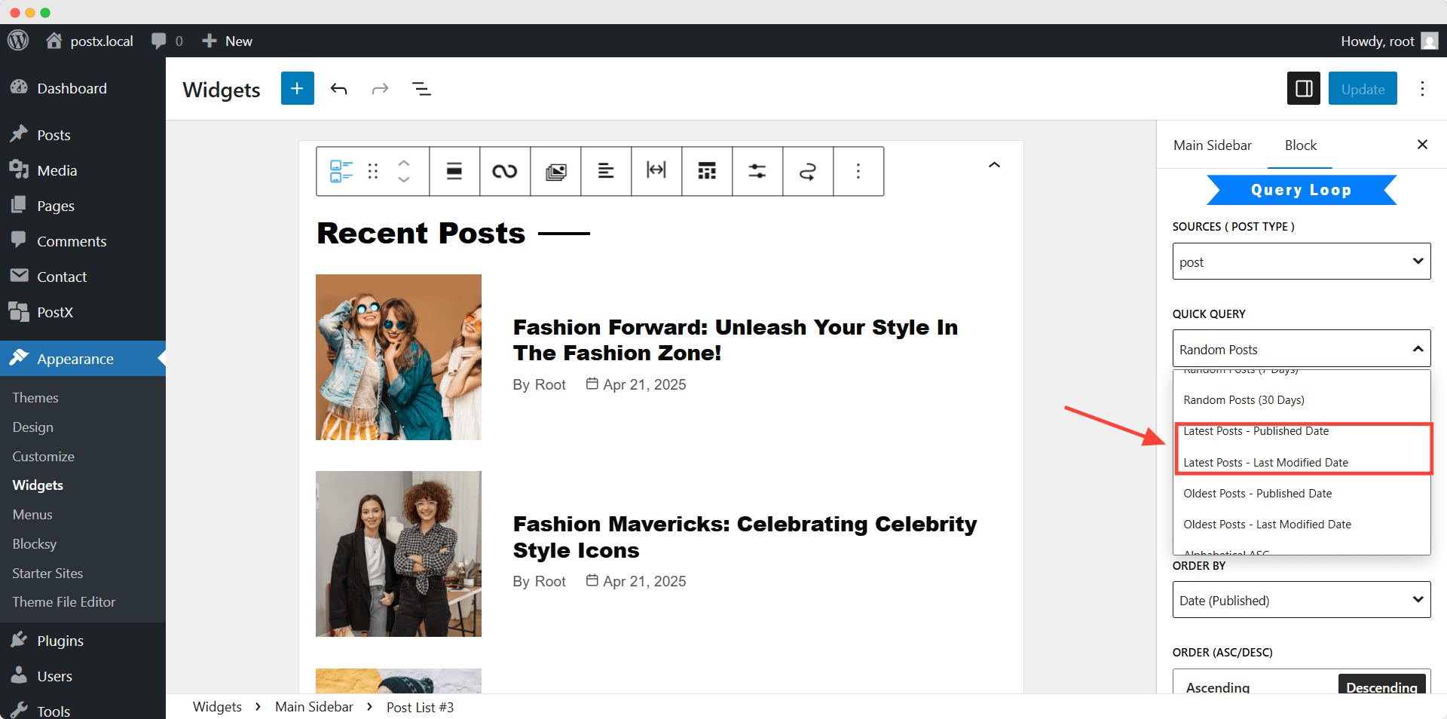Open the sliders settings toolbar icon
1447x719 pixels.
click(x=757, y=171)
